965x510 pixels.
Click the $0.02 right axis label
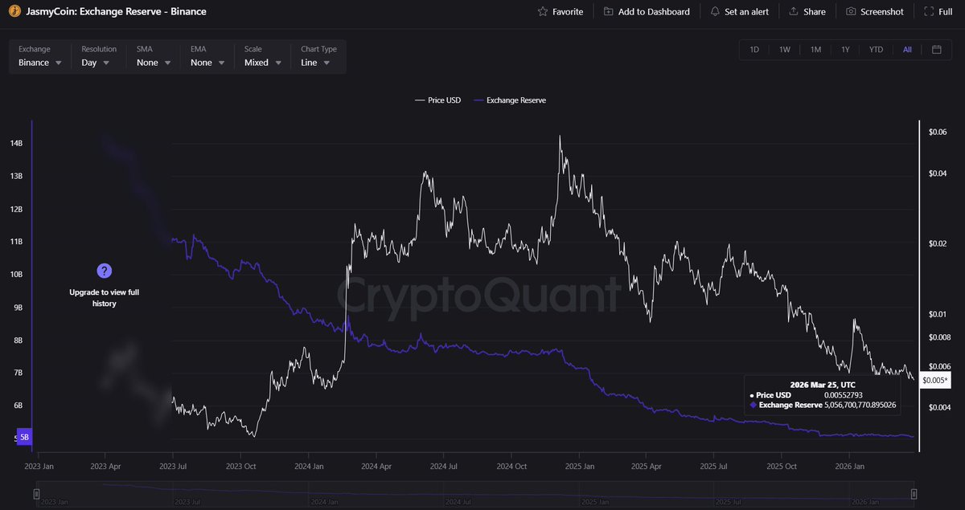click(938, 244)
